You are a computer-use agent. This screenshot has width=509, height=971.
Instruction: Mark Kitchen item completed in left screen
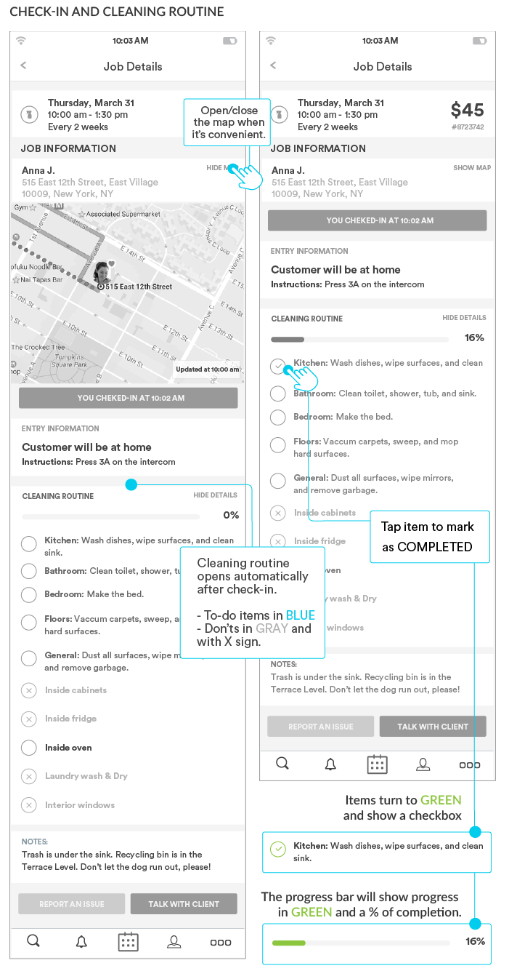point(28,543)
